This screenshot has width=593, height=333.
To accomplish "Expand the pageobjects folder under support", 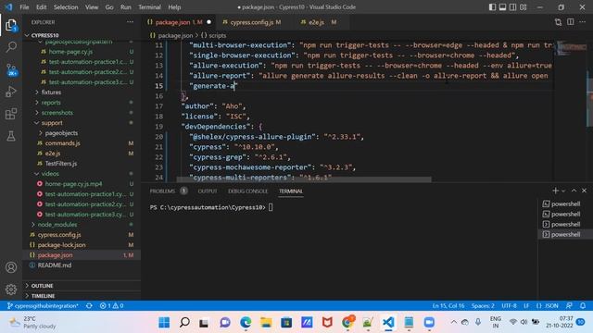I will [x=61, y=133].
